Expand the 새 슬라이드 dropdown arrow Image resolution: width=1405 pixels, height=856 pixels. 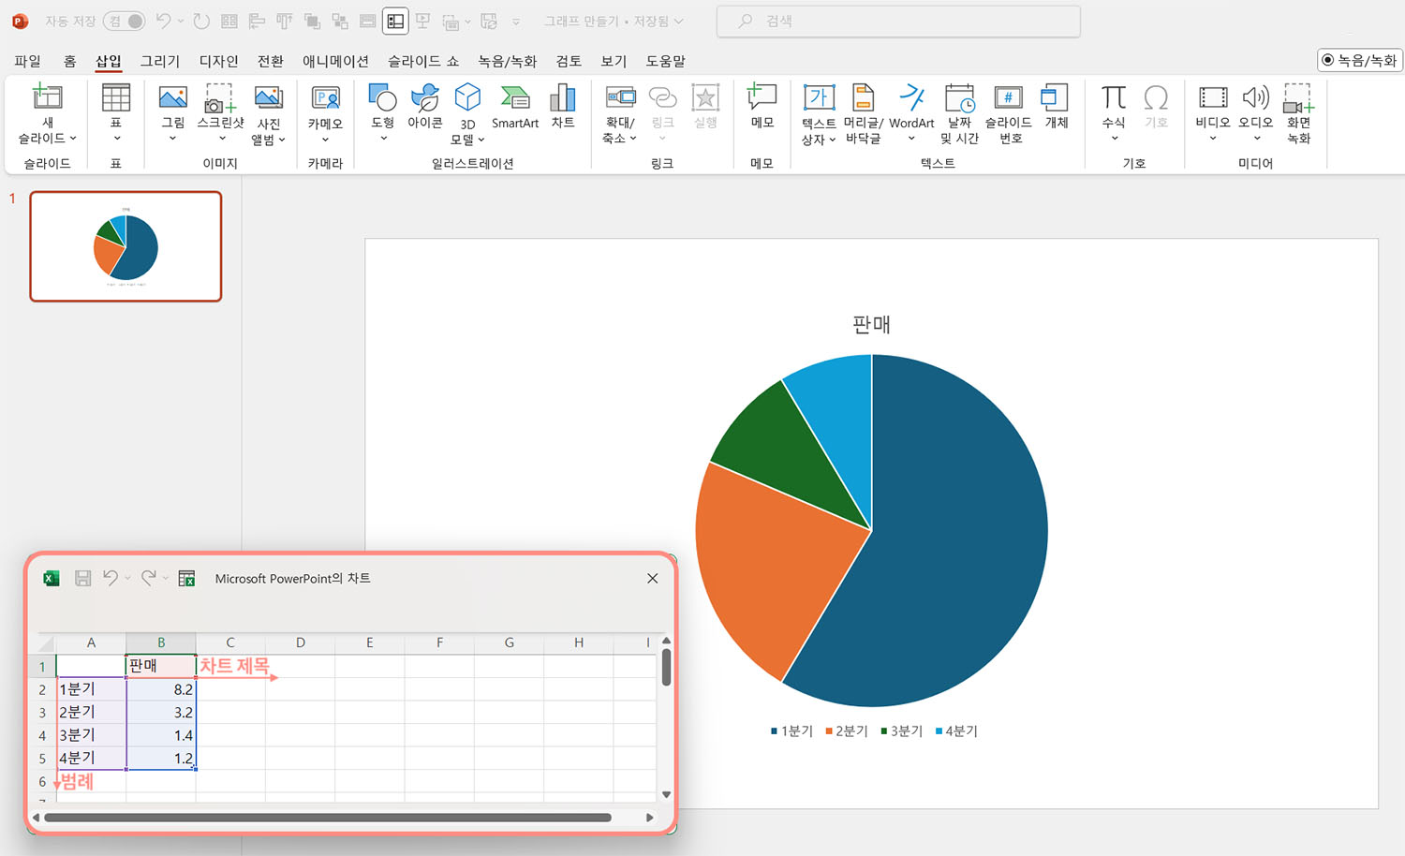pyautogui.click(x=73, y=139)
